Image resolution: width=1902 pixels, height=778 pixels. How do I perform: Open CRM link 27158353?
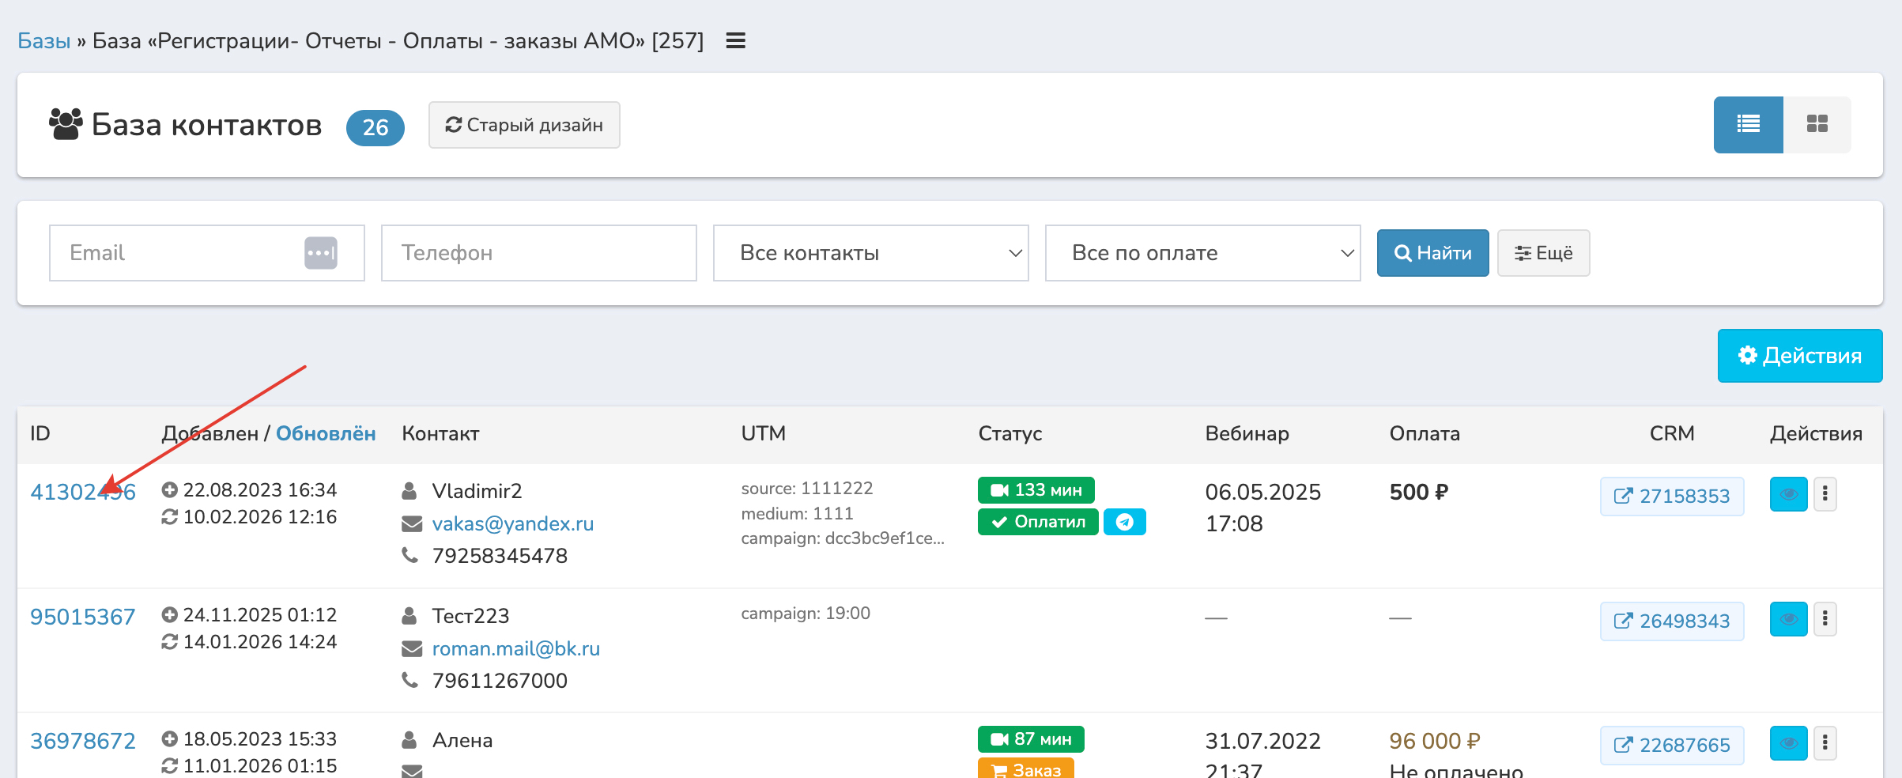(1672, 497)
